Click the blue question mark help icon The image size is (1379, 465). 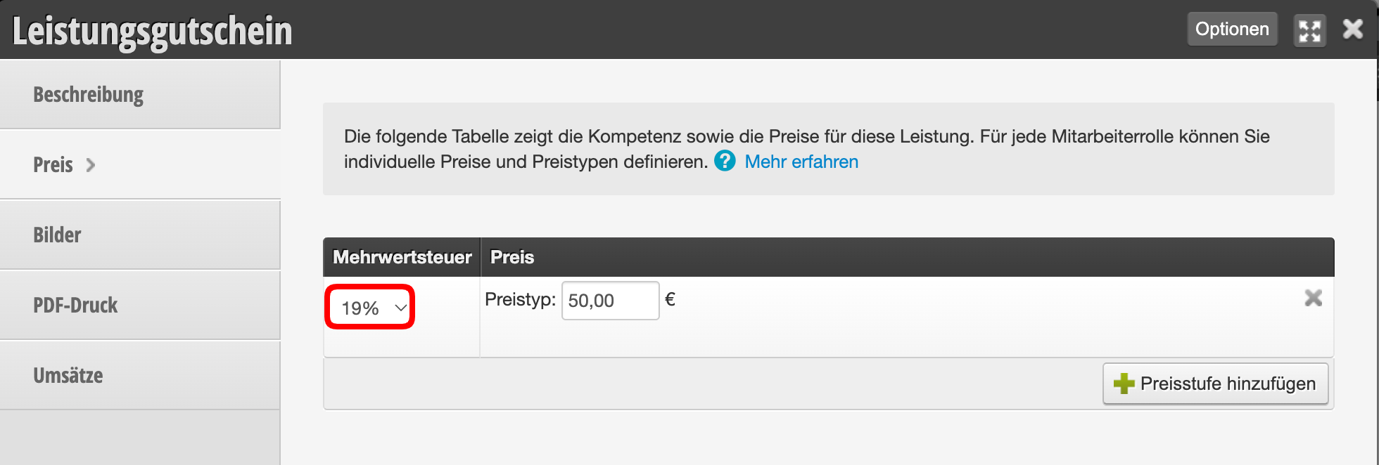[725, 161]
